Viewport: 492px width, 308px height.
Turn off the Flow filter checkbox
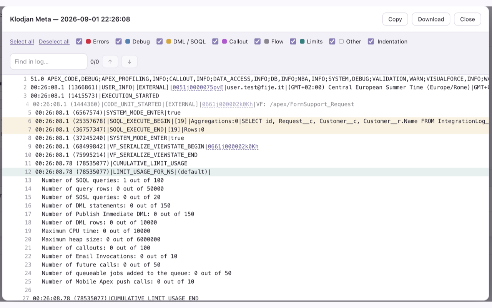pos(258,42)
